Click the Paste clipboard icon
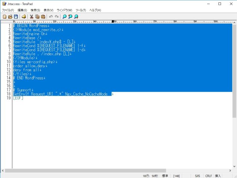Viewport: 237px width, 178px height. point(43,16)
